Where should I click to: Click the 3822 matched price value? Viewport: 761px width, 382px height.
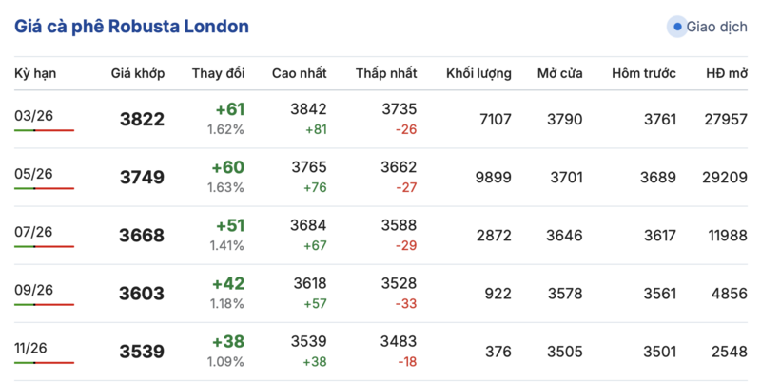pos(142,119)
